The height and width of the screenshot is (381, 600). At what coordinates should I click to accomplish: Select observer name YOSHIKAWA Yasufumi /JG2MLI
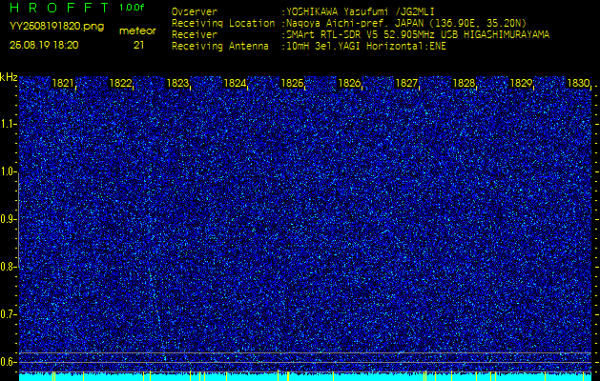tap(361, 11)
